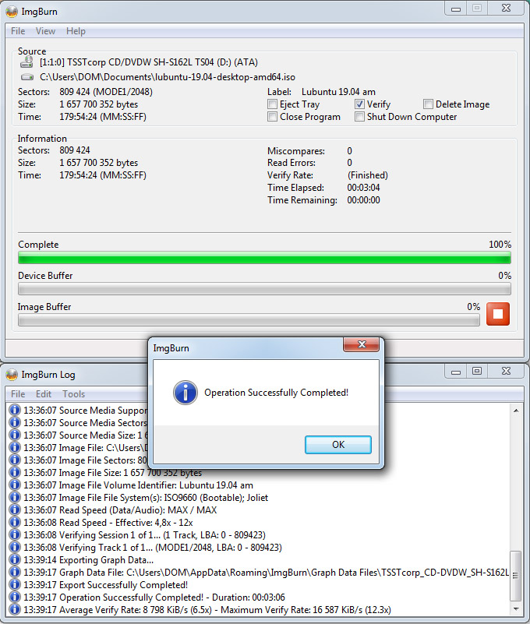Minimize the ImgBurn main window
Screen dimensions: 530x624
tap(456, 9)
